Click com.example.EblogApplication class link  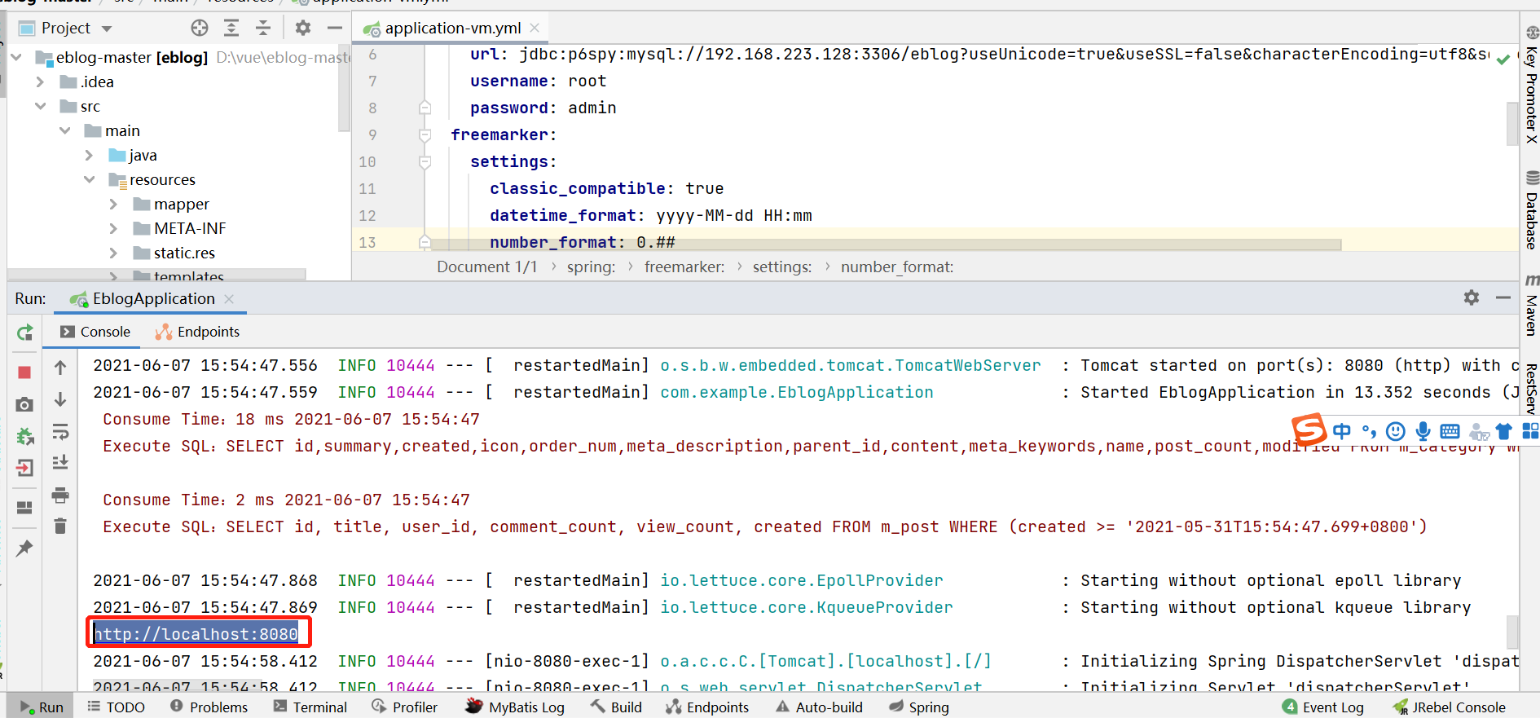[797, 392]
